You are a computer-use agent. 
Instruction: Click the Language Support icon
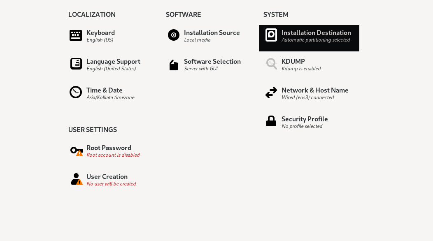click(x=76, y=64)
